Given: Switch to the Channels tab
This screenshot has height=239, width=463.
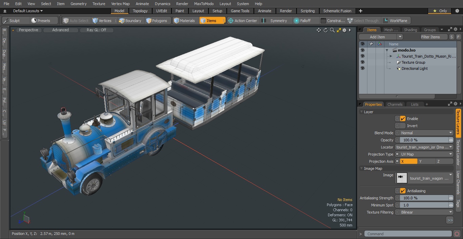Looking at the screenshot, I should [x=395, y=104].
